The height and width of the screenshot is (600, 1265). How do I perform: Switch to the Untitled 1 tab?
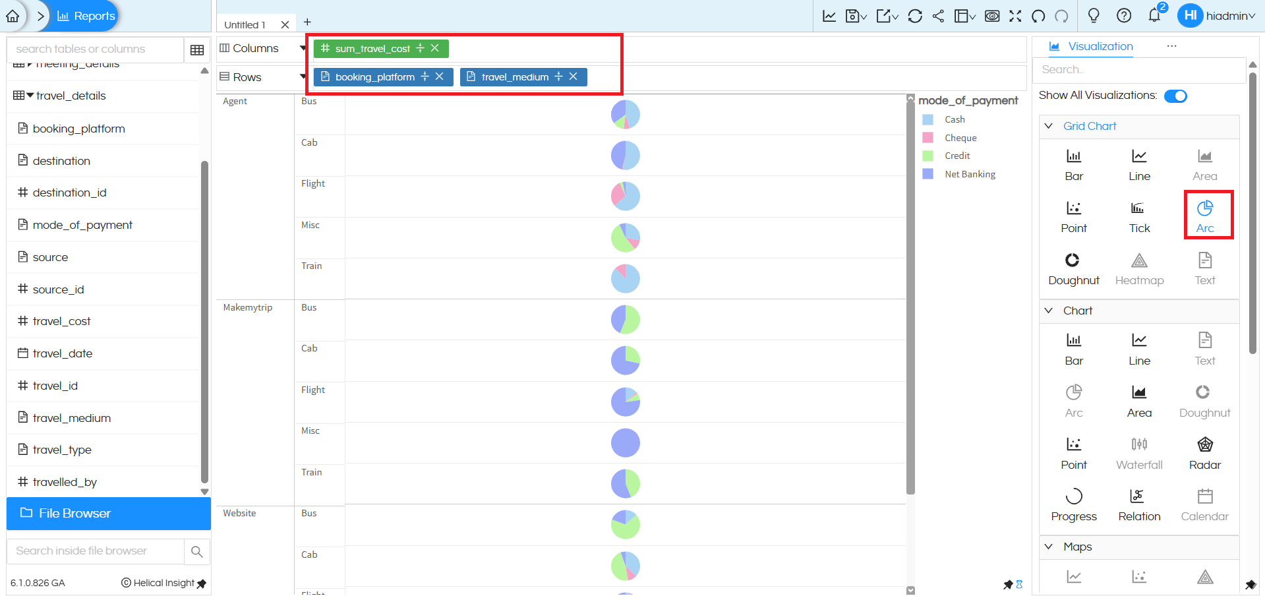tap(245, 25)
